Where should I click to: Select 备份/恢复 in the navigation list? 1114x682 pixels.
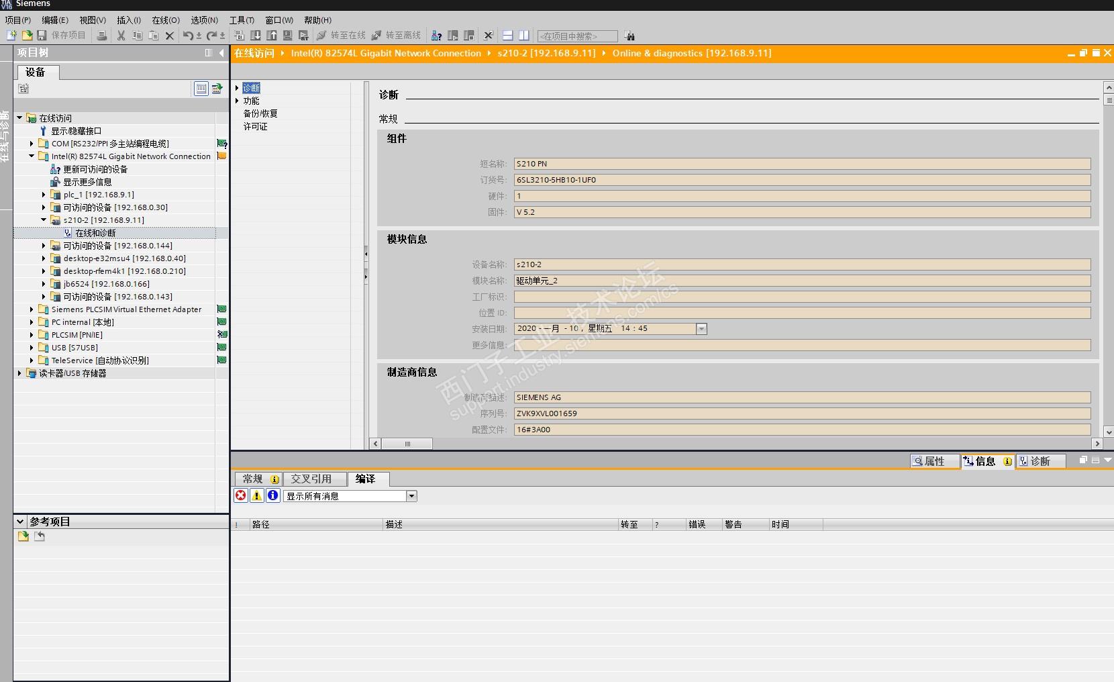click(x=260, y=113)
